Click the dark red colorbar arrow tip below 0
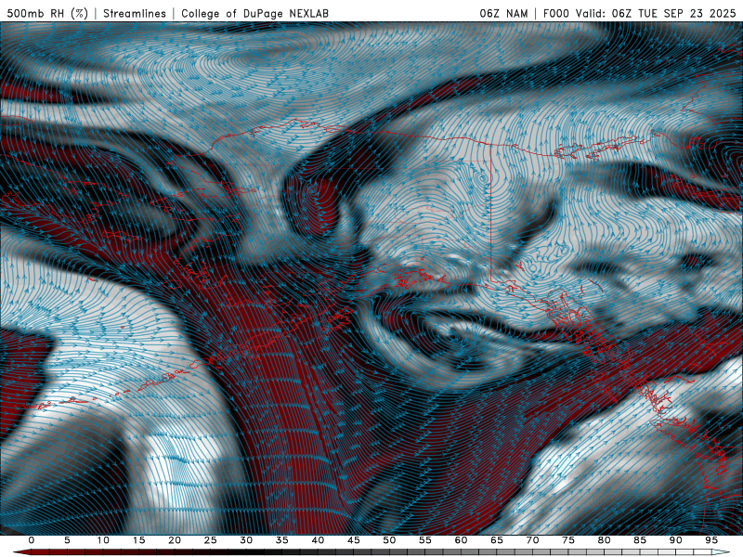The height and width of the screenshot is (557, 743). pos(21,552)
